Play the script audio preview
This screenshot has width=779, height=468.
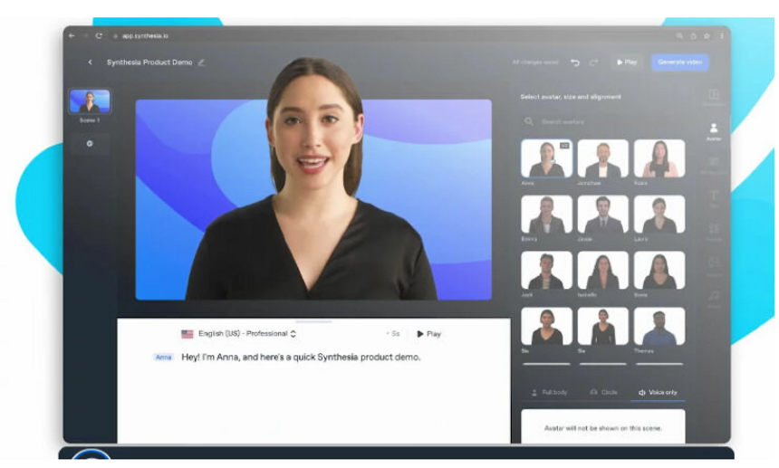pyautogui.click(x=428, y=334)
